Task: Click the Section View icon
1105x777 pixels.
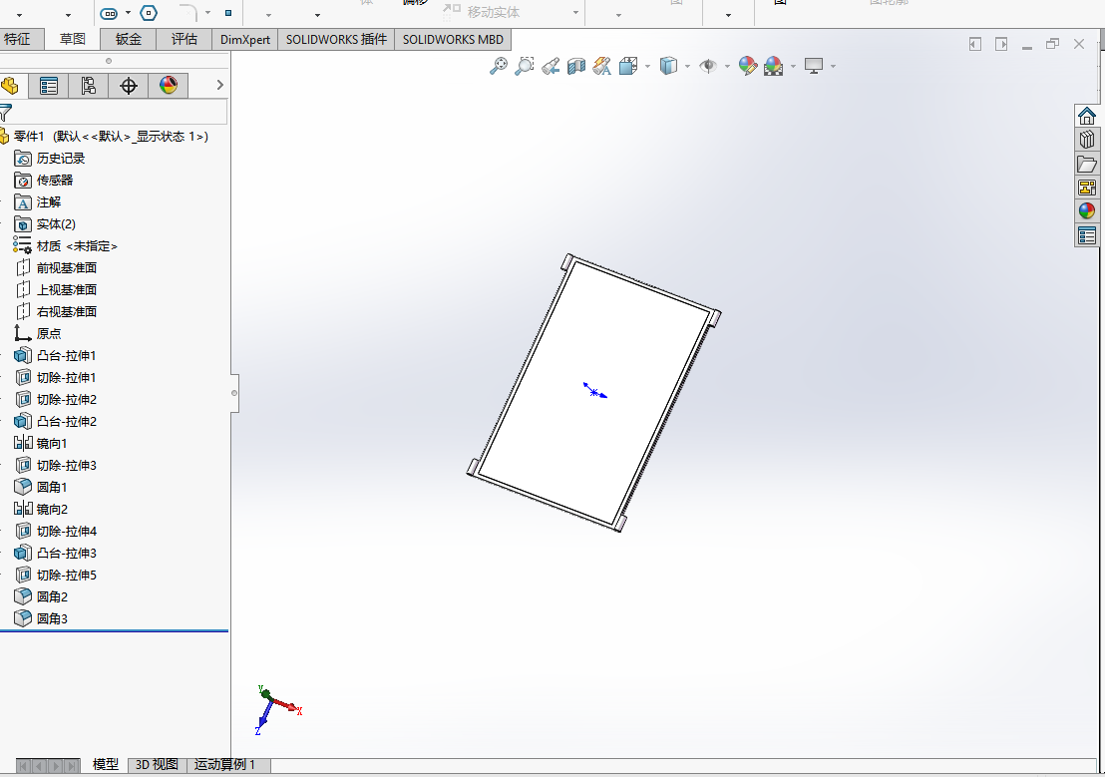Action: (x=576, y=66)
